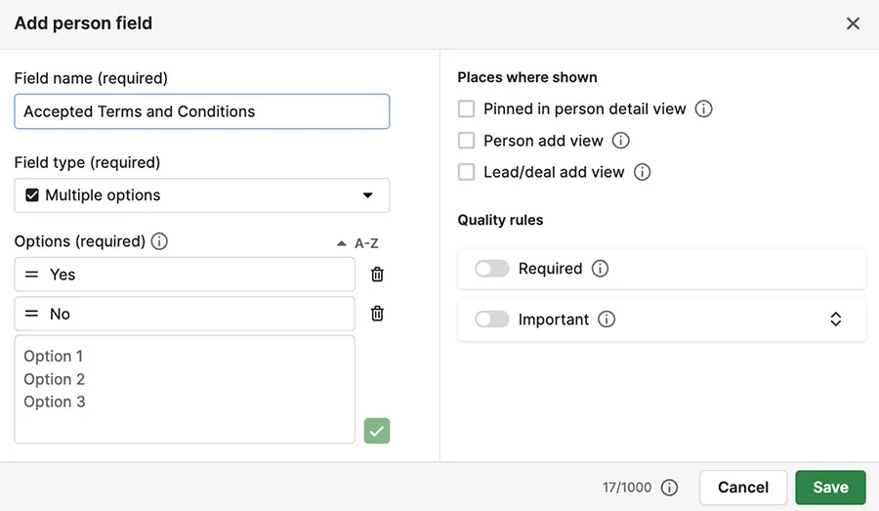
Task: Delete the Yes option with trash icon
Action: pyautogui.click(x=377, y=275)
